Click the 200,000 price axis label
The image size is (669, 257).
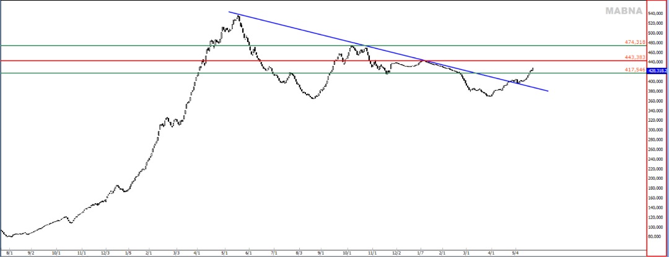(657, 178)
